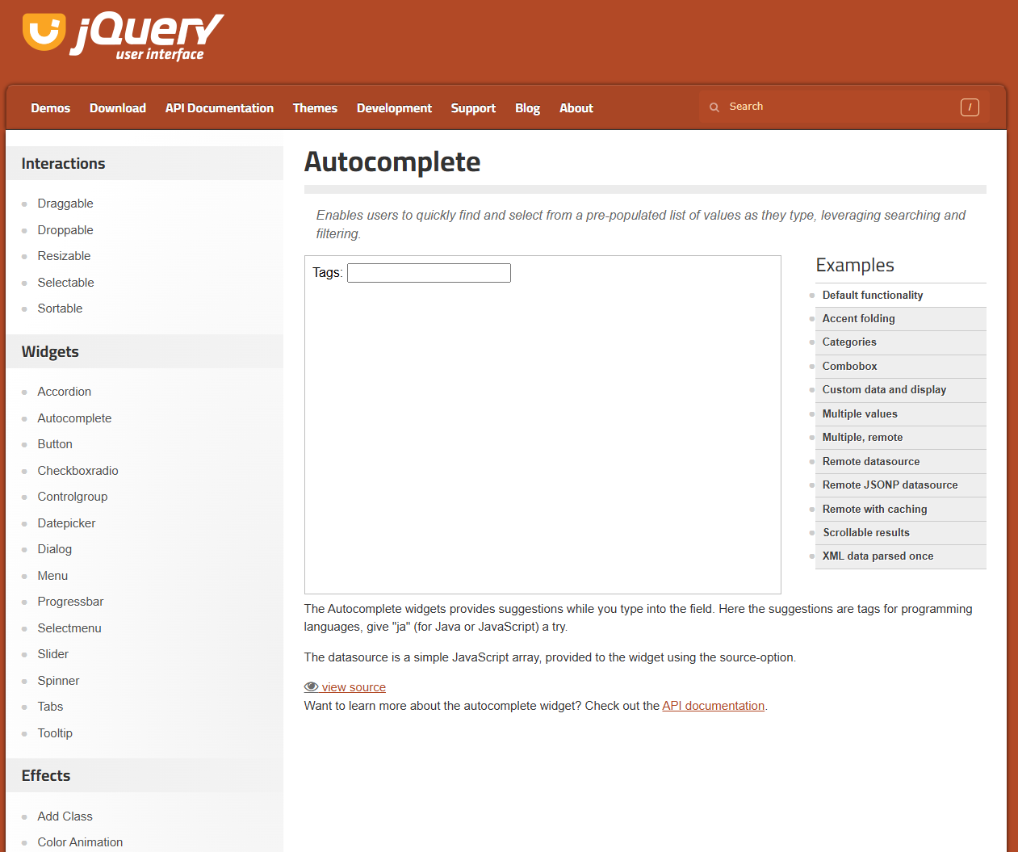Open the Droppable interaction demo
1018x852 pixels.
coord(65,230)
